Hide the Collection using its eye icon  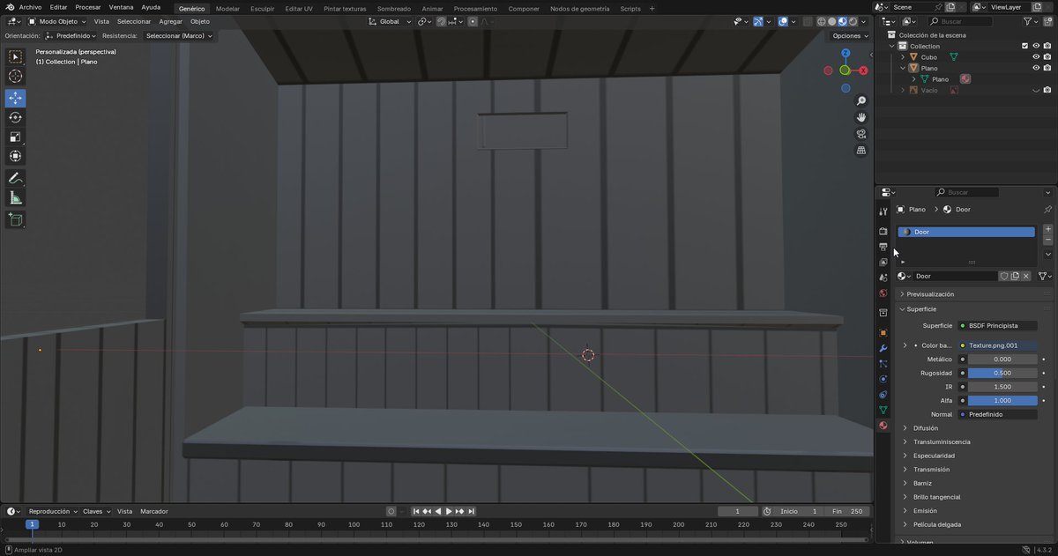pyautogui.click(x=1036, y=46)
